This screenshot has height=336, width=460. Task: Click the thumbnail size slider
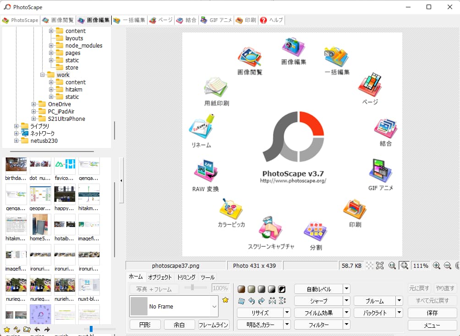coord(92,329)
